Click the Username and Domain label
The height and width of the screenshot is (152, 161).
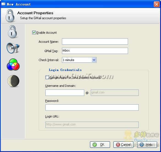60,86
